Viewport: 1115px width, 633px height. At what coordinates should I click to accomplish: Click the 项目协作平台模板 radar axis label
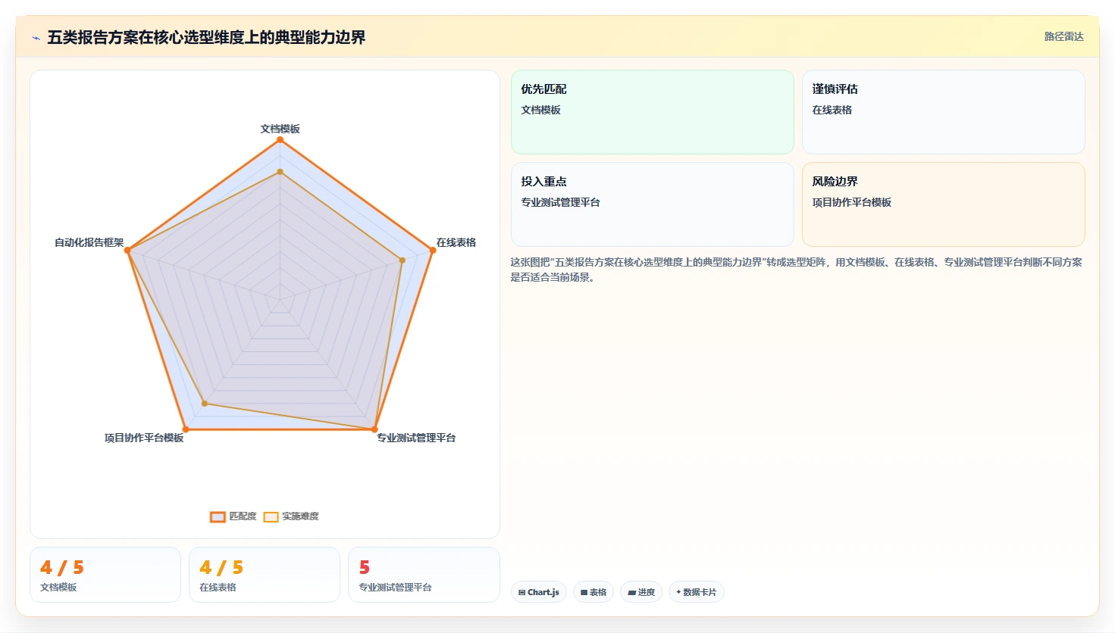pyautogui.click(x=144, y=438)
